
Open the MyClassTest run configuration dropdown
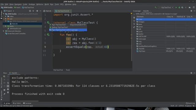[166, 7]
